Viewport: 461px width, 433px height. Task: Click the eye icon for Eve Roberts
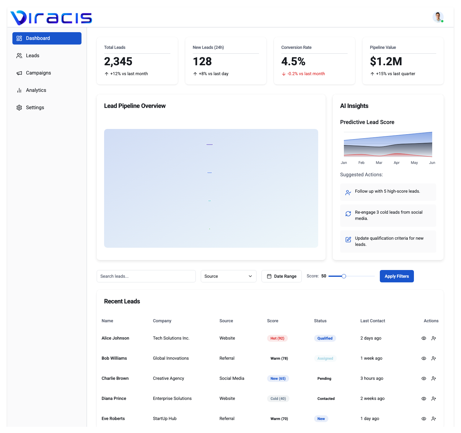pyautogui.click(x=424, y=418)
